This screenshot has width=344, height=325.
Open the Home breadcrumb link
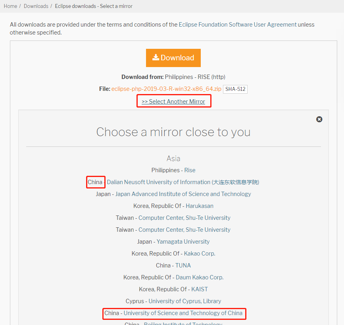coord(10,6)
